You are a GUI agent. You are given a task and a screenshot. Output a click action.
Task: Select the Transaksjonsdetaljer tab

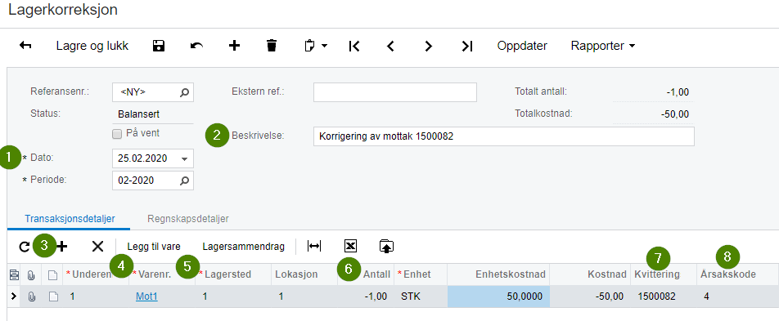point(70,218)
